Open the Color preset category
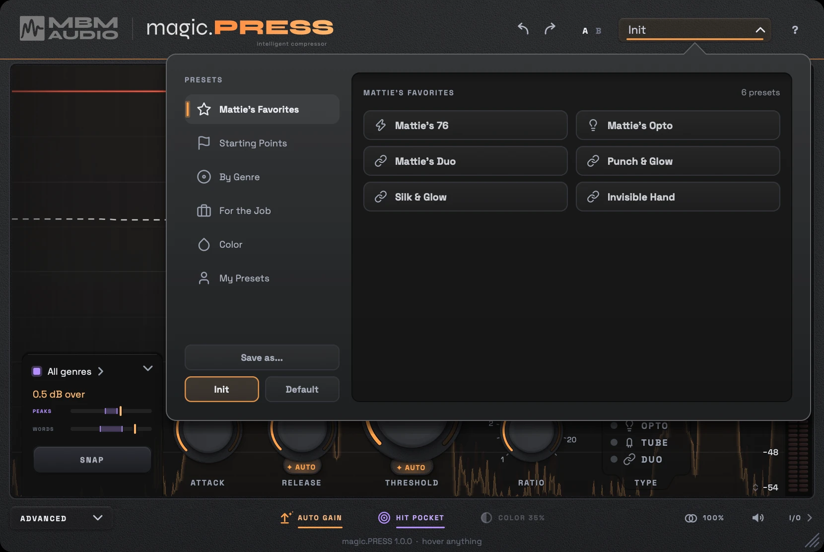The height and width of the screenshot is (552, 824). tap(262, 244)
